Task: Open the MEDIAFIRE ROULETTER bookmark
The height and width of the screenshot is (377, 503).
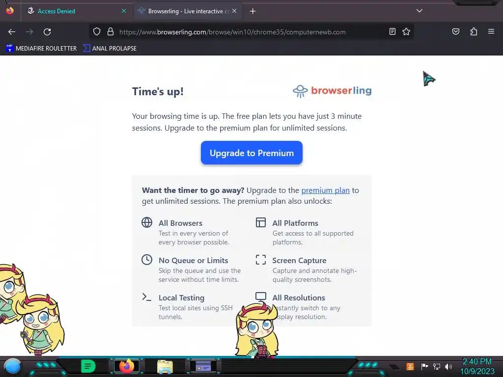Action: 41,49
